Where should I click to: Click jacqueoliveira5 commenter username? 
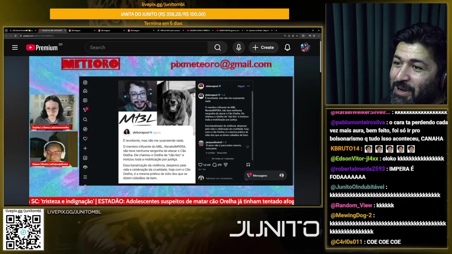pyautogui.click(x=214, y=142)
